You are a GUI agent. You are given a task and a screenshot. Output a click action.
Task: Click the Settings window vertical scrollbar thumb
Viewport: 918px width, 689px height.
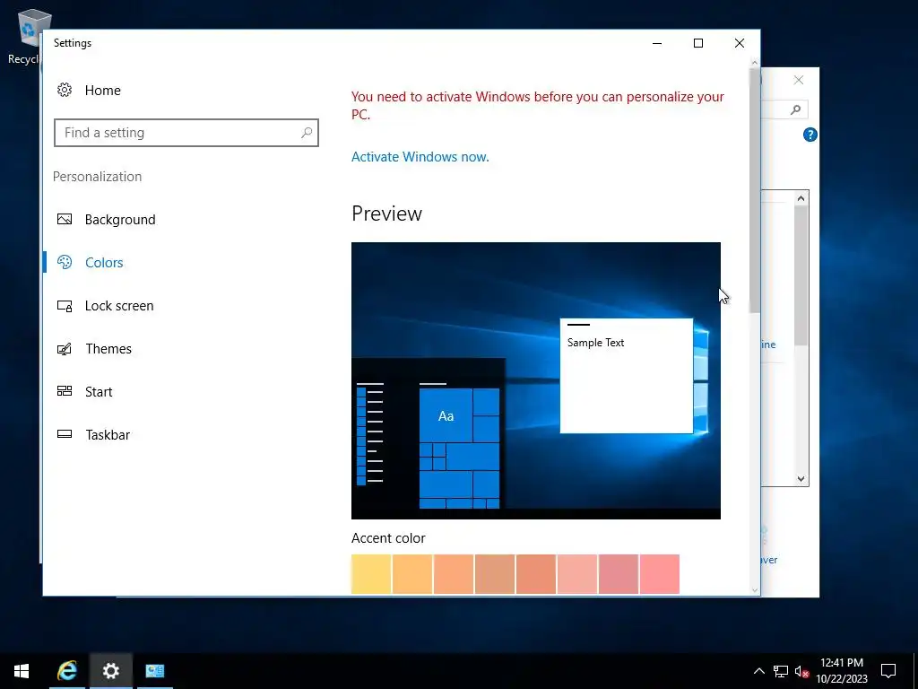tap(754, 190)
